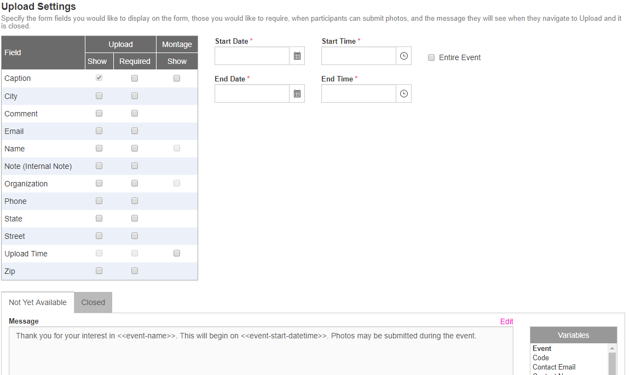This screenshot has height=375, width=630.
Task: Click into the End Time input field
Action: click(x=359, y=93)
